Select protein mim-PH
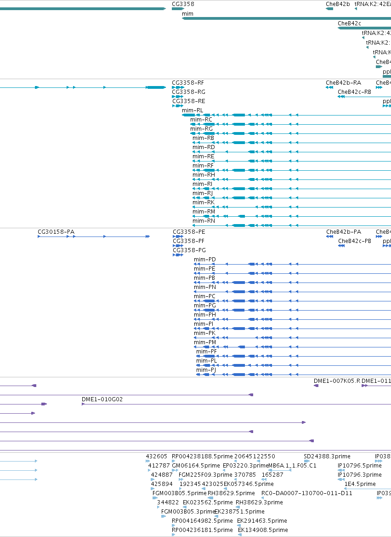 point(204,315)
